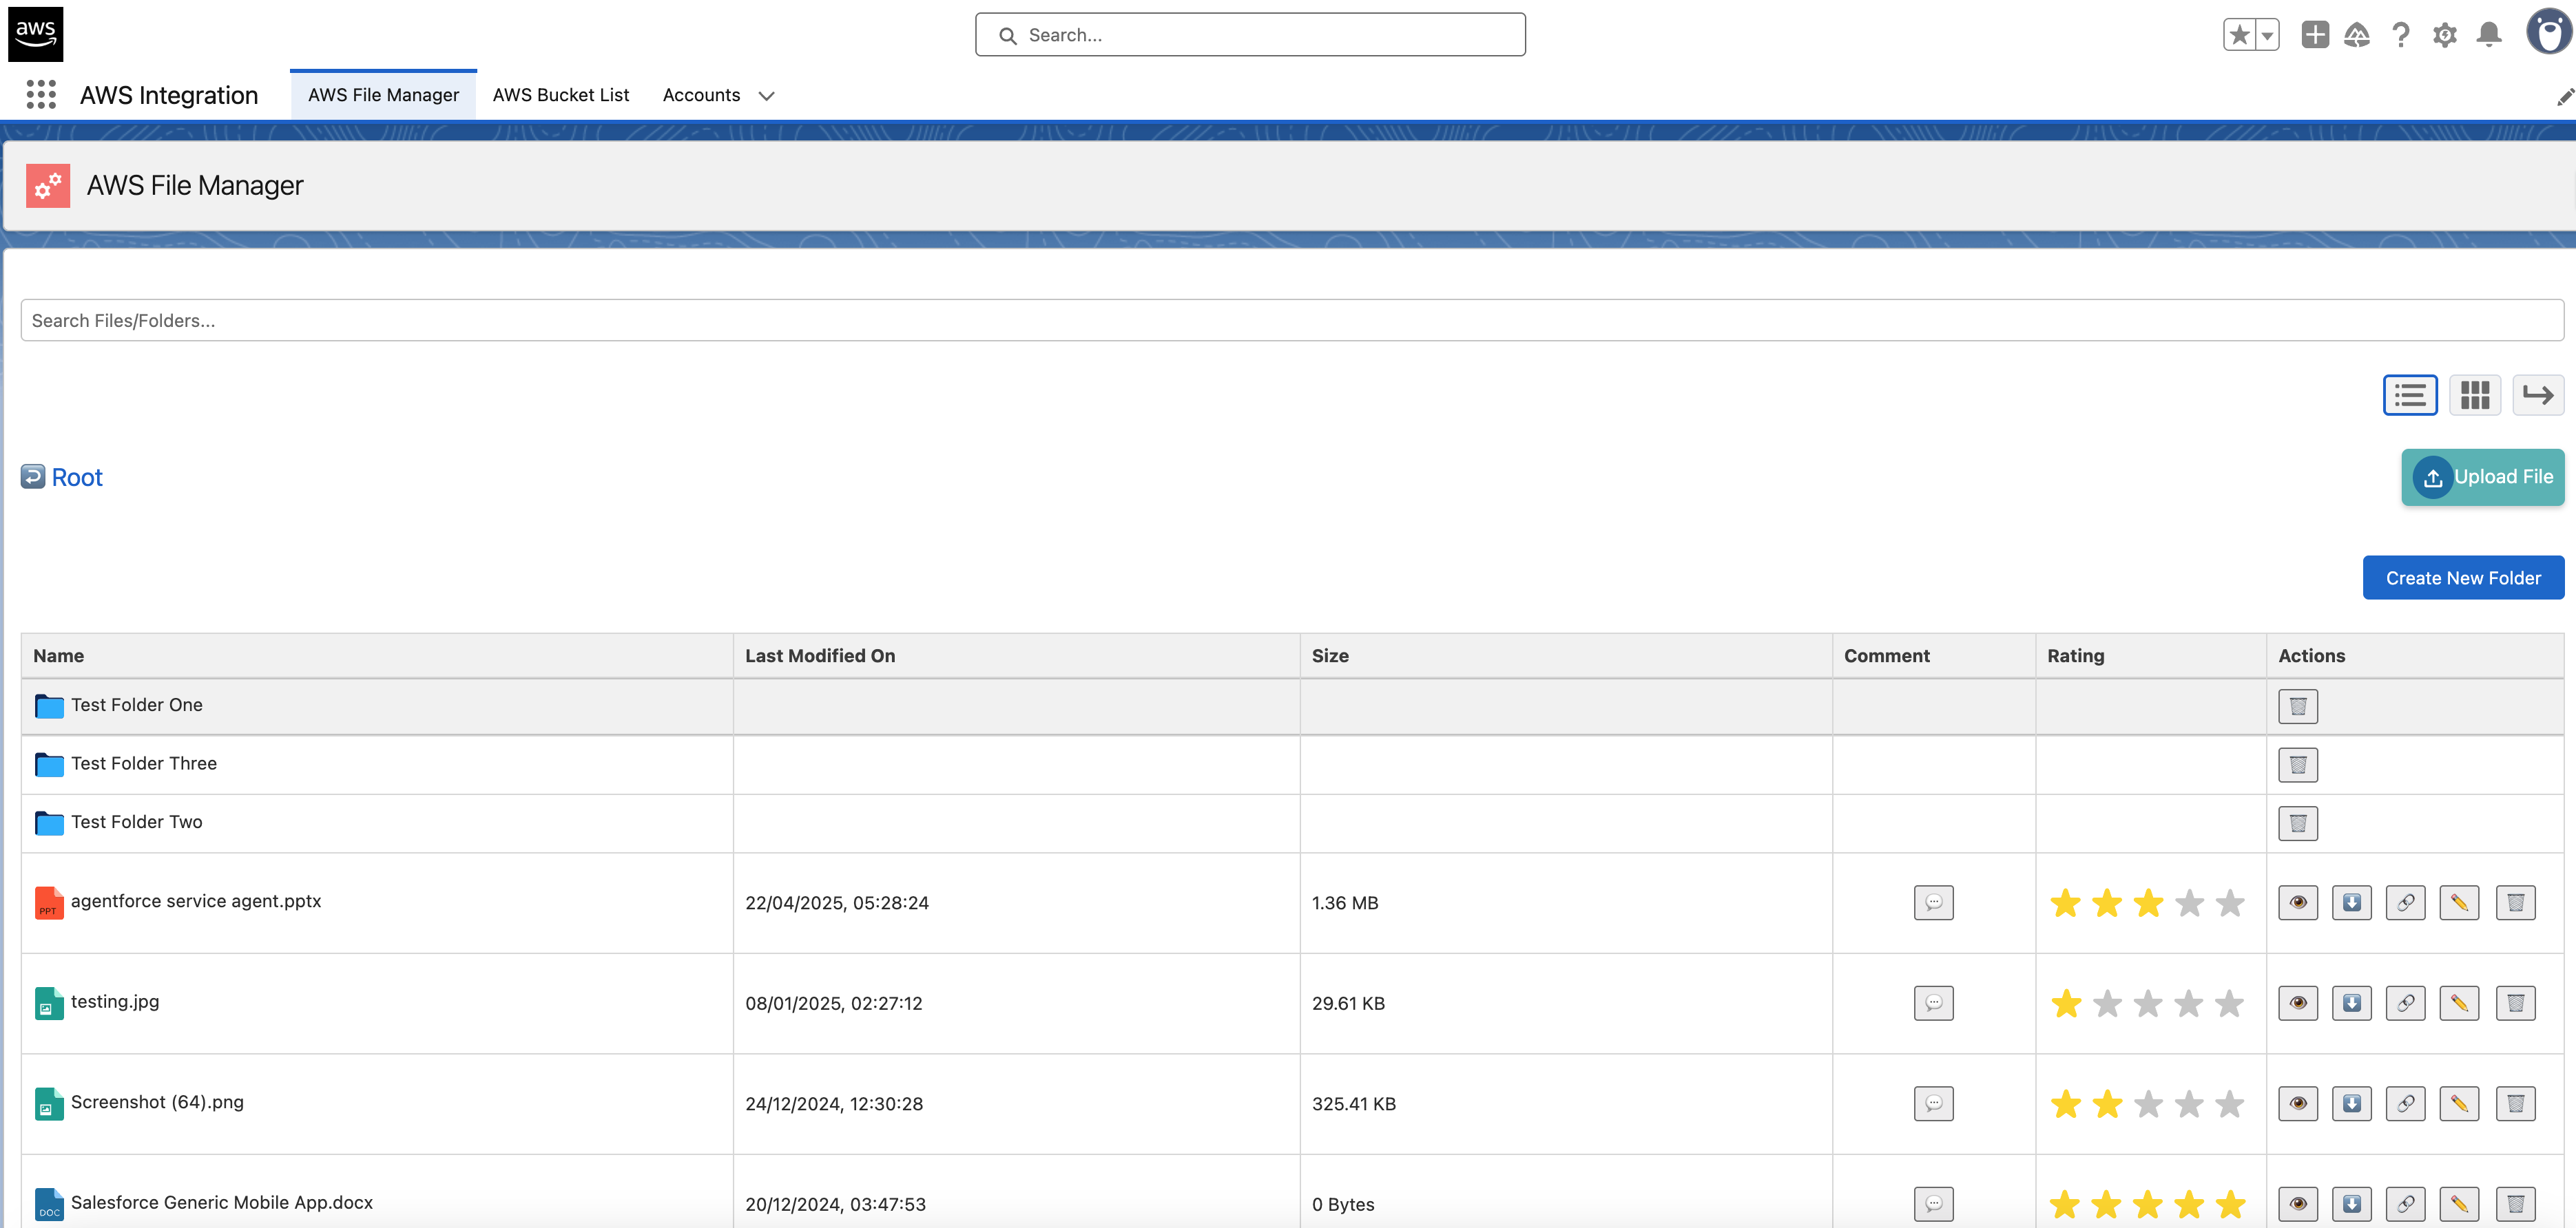This screenshot has width=2576, height=1228.
Task: Delete Test Folder Two
Action: click(2298, 823)
